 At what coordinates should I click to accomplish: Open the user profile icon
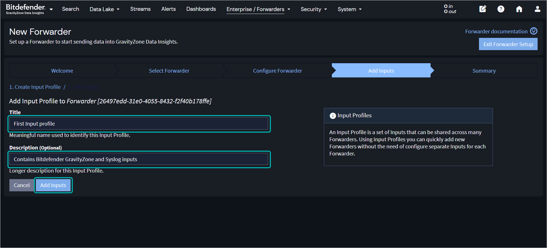click(537, 9)
